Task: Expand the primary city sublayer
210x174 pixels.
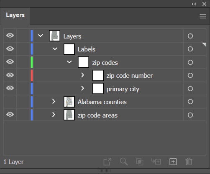Action: pos(82,88)
